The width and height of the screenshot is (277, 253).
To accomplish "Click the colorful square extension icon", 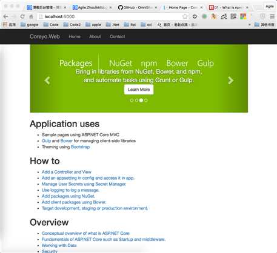I will 243,16.
